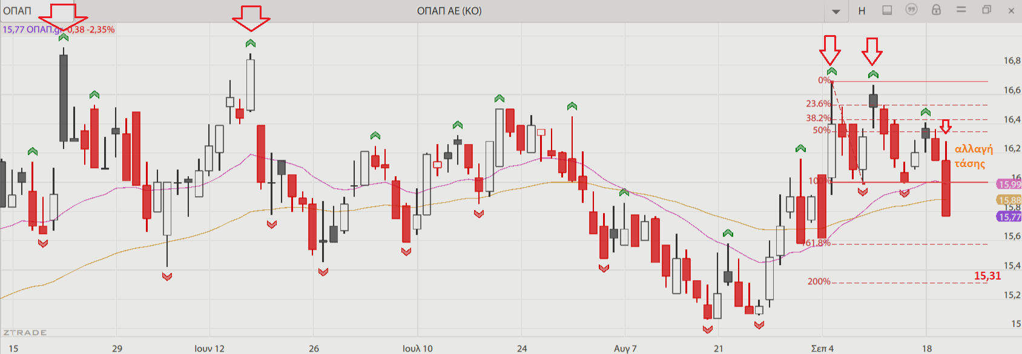Click the 16,4 price axis label
Viewport: 1022px width, 354px height.
pyautogui.click(x=1012, y=119)
